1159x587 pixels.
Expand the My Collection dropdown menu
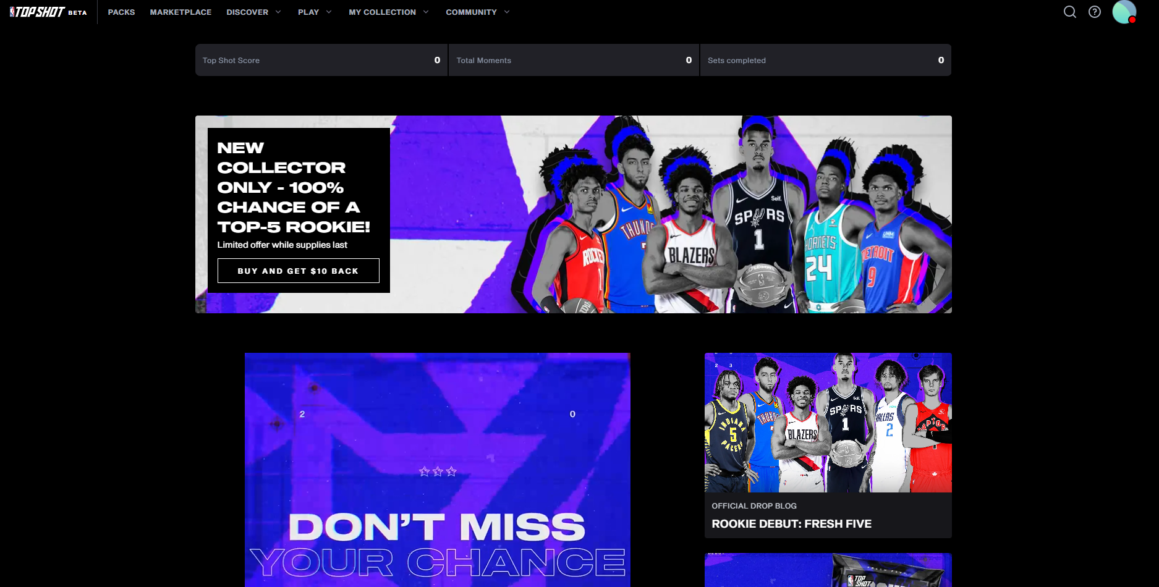coord(388,12)
